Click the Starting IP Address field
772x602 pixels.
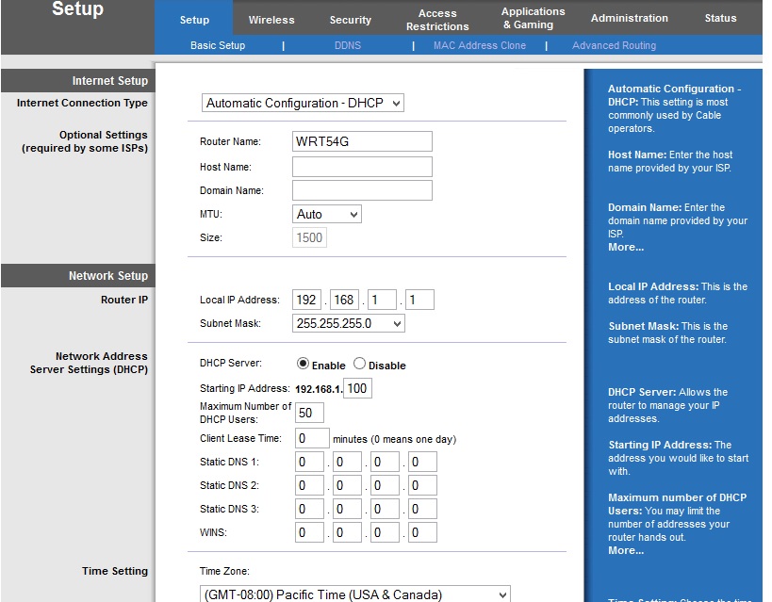tap(357, 388)
